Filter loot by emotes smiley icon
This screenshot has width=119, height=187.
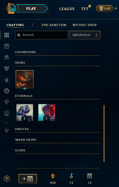(x=7, y=91)
